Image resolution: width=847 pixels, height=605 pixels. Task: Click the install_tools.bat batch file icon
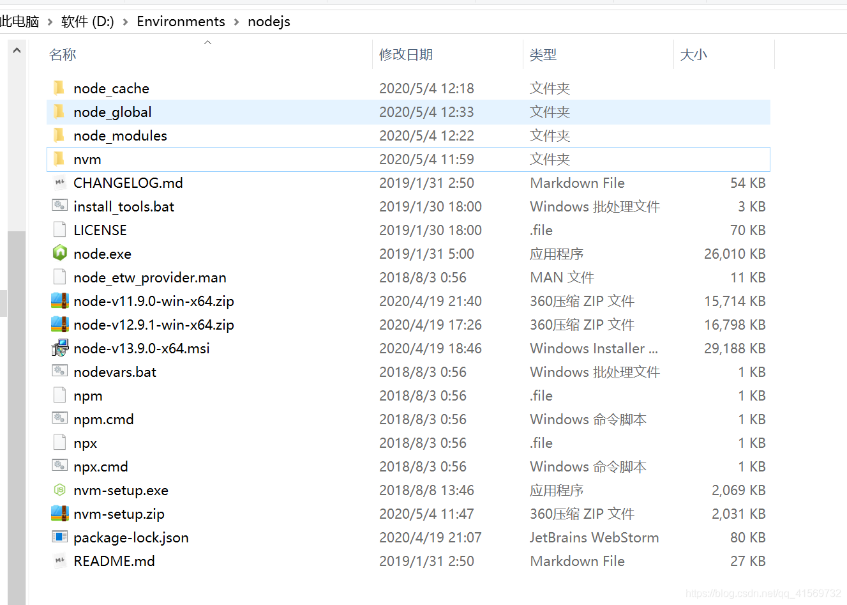pos(59,206)
